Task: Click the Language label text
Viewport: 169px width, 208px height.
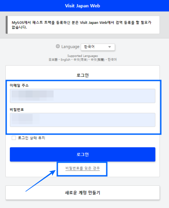Action: [70, 47]
